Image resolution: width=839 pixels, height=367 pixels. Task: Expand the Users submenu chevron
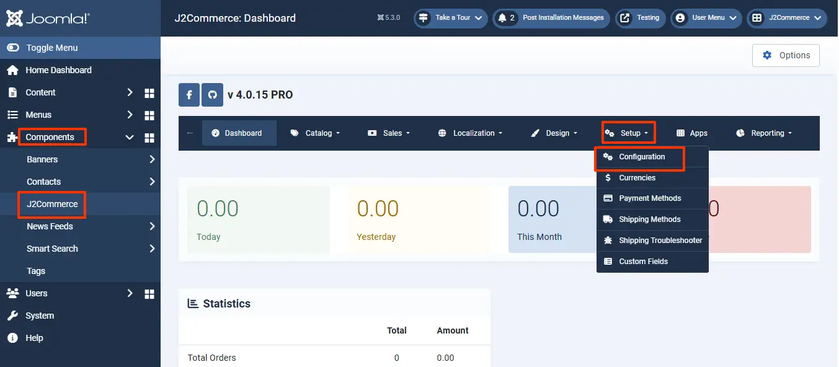(x=130, y=293)
